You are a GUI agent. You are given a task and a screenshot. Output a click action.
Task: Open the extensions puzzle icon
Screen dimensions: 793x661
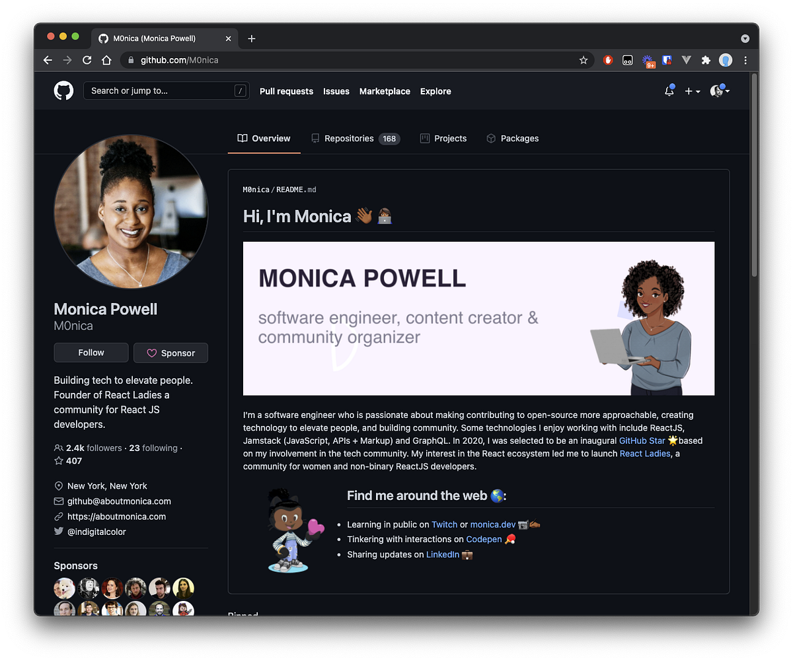(706, 60)
